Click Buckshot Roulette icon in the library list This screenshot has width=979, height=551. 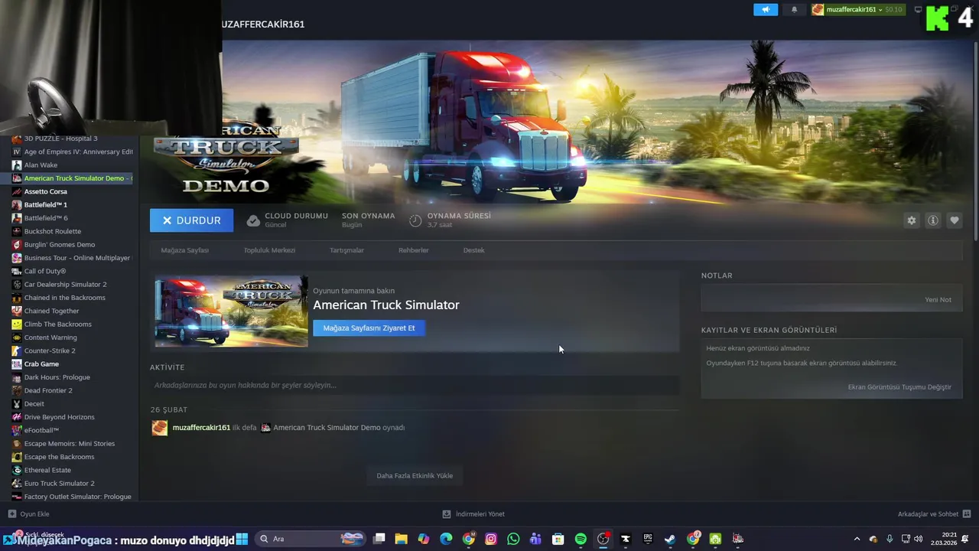click(x=17, y=231)
